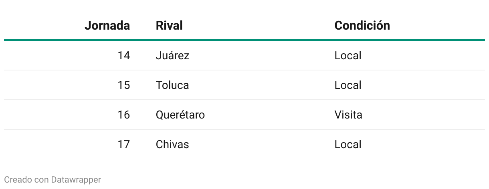
Task: Click jornada number 17
Action: (123, 145)
